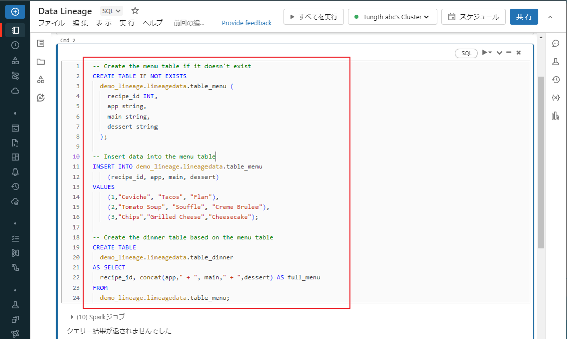Open MLflow experiments flask icon on right
The height and width of the screenshot is (339, 567).
556,62
